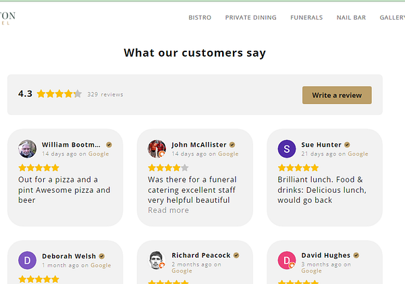The image size is (405, 284).
Task: Click the verified badge beside Deborah Welsh
Action: 102,256
